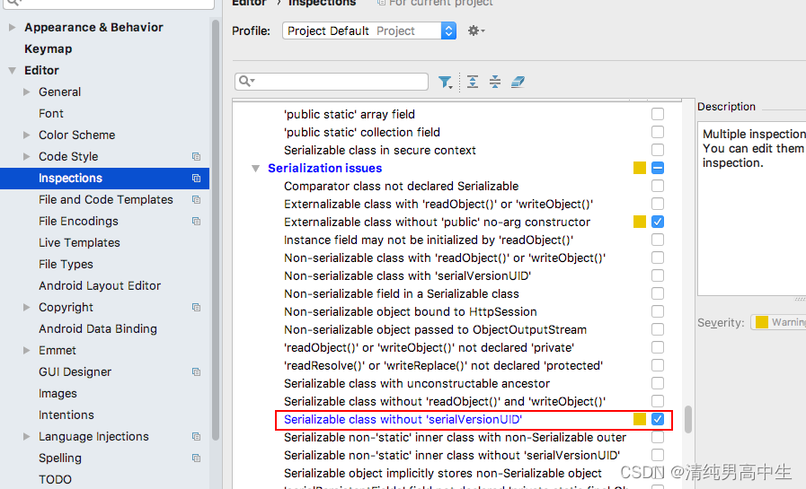Screen dimensions: 806x489
Task: Click the inspections search input field
Action: point(332,82)
